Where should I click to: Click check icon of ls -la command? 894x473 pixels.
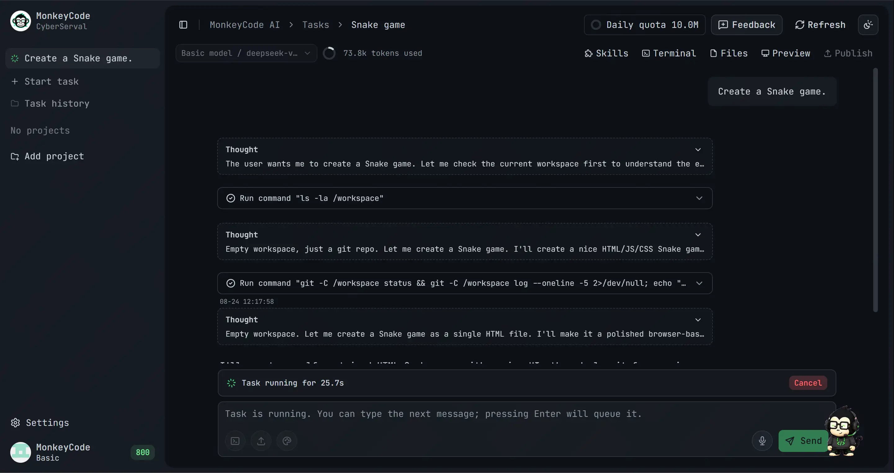point(231,198)
